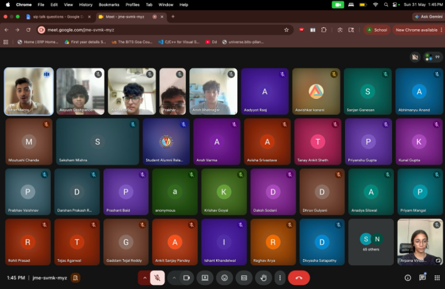Image resolution: width=445 pixels, height=289 pixels.
Task: Open the Bookmarks menu
Action: [x=109, y=5]
